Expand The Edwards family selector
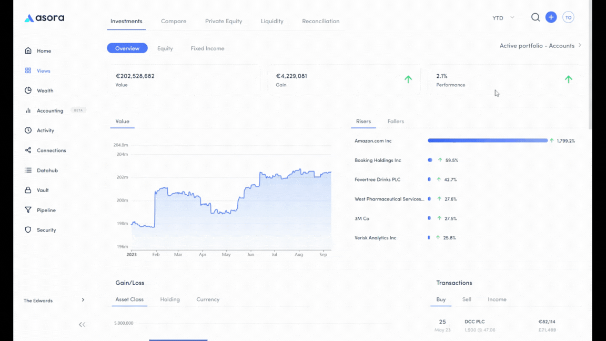The width and height of the screenshot is (606, 341). 53,300
